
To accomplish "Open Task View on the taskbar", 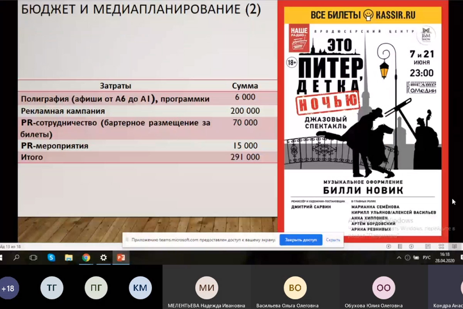I will (x=34, y=257).
